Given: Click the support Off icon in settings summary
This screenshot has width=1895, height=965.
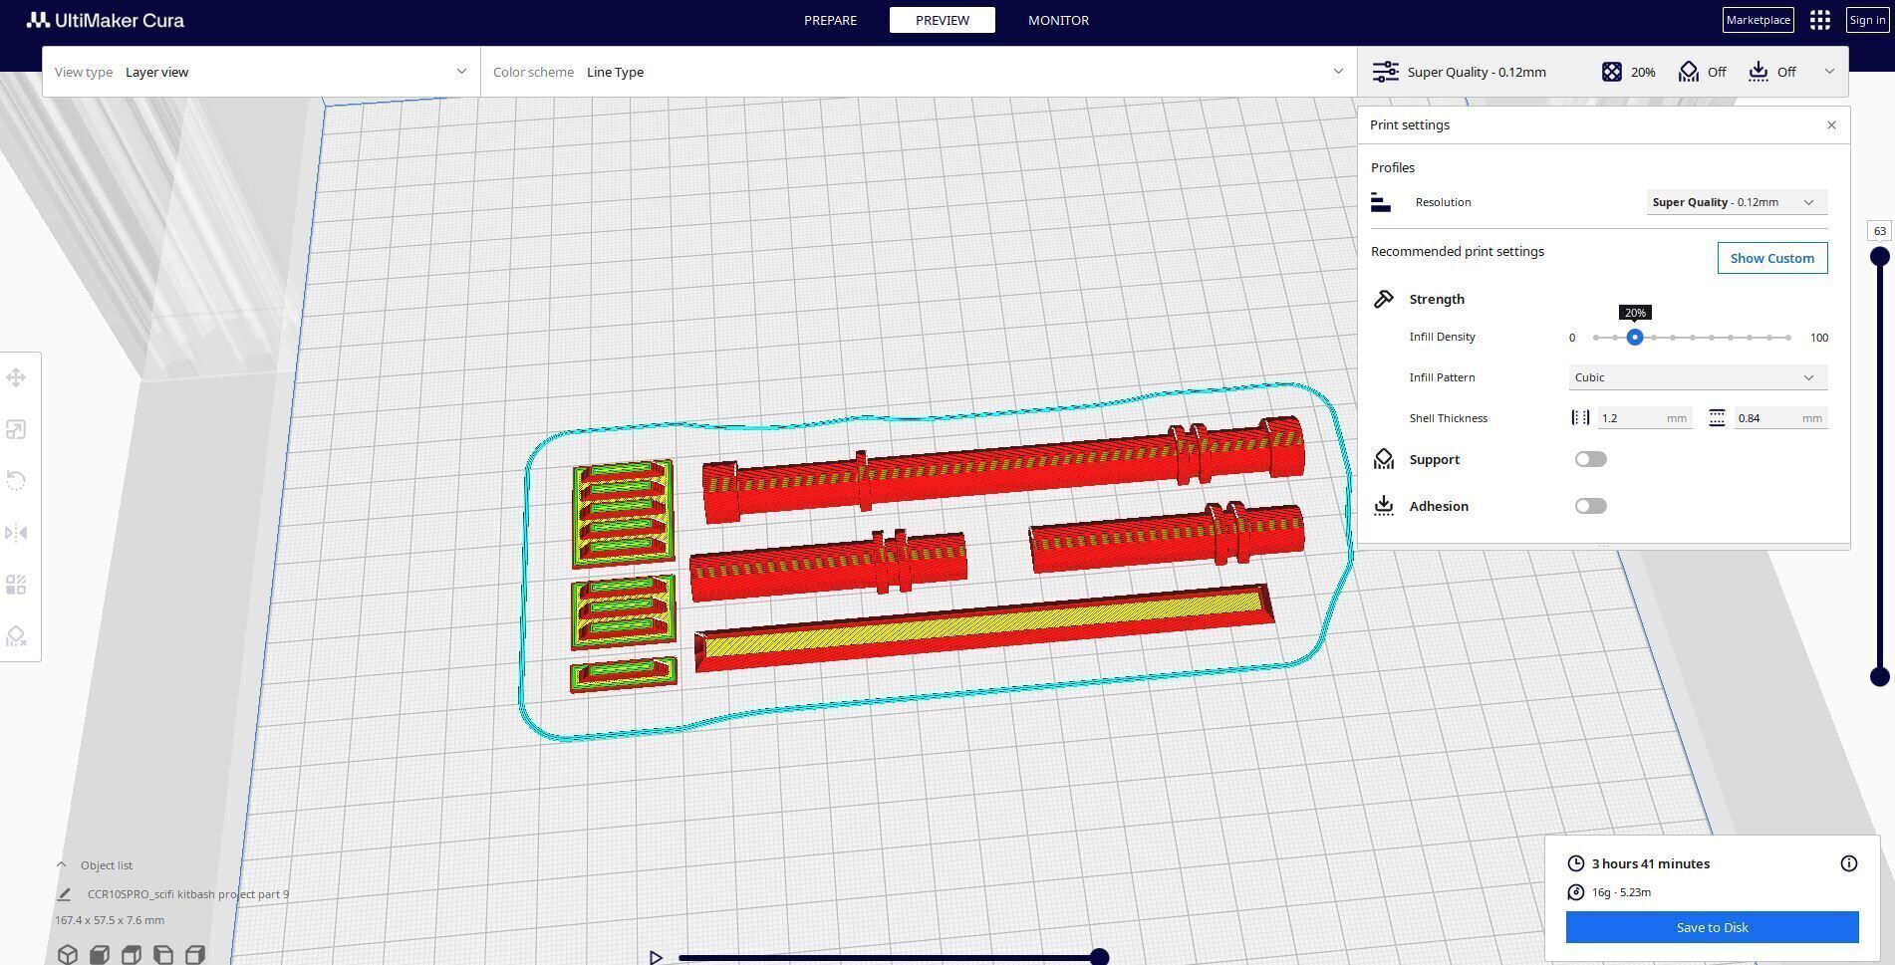Looking at the screenshot, I should (x=1689, y=72).
